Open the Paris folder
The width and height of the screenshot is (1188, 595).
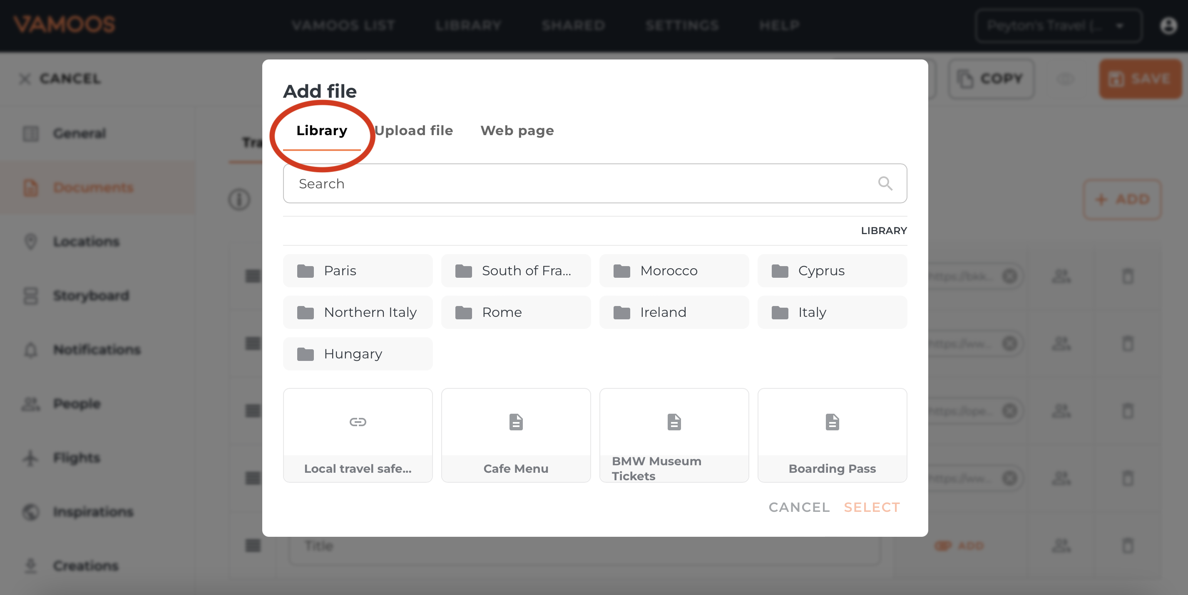tap(358, 271)
